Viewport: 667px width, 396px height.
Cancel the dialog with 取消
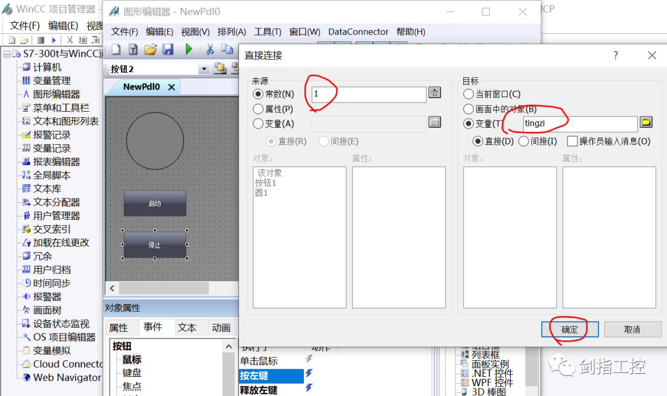[x=632, y=329]
